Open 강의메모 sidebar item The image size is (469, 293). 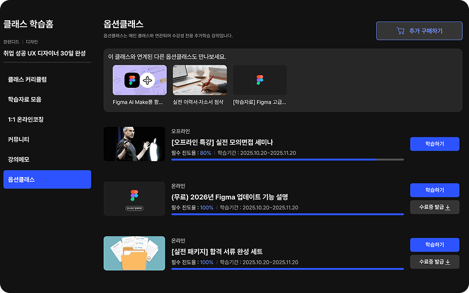(18, 159)
